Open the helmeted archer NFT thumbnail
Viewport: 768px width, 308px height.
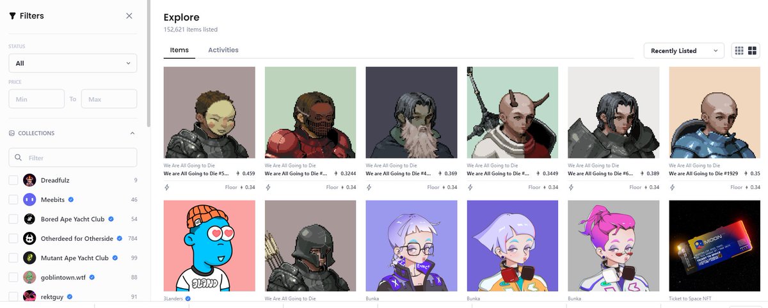[x=310, y=246]
